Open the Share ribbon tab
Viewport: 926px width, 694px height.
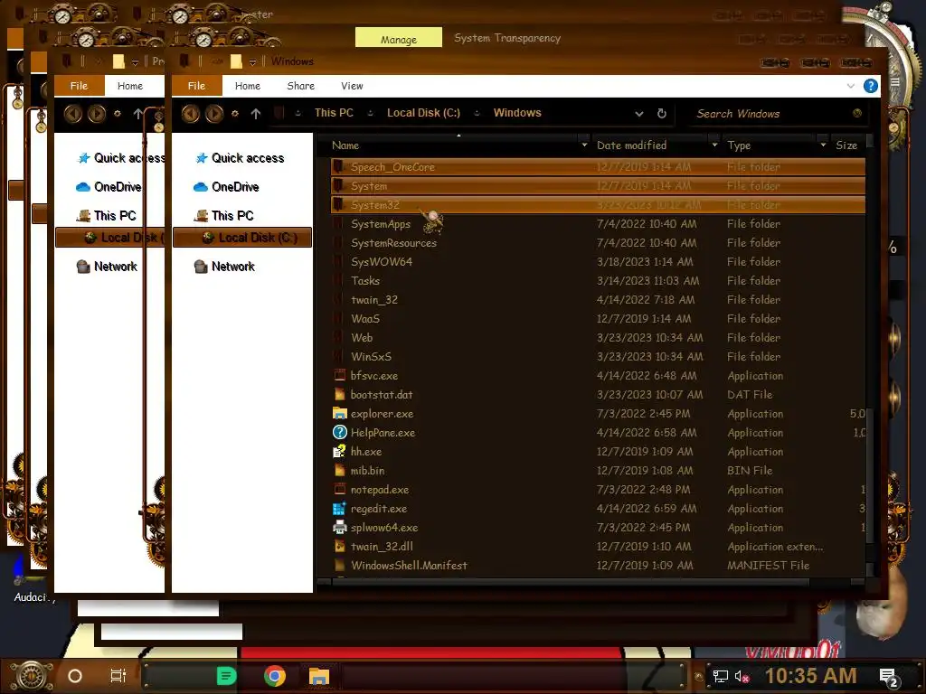click(x=300, y=86)
